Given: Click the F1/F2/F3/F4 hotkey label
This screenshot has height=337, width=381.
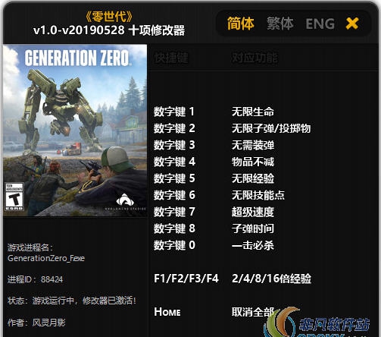Looking at the screenshot, I should 186,279.
